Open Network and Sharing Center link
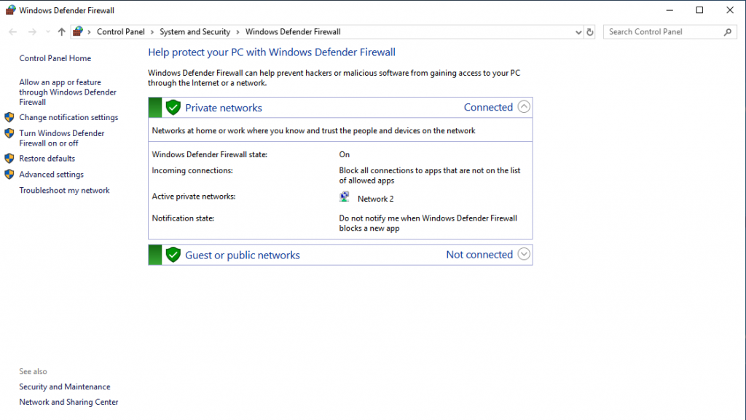This screenshot has height=420, width=746. 68,402
